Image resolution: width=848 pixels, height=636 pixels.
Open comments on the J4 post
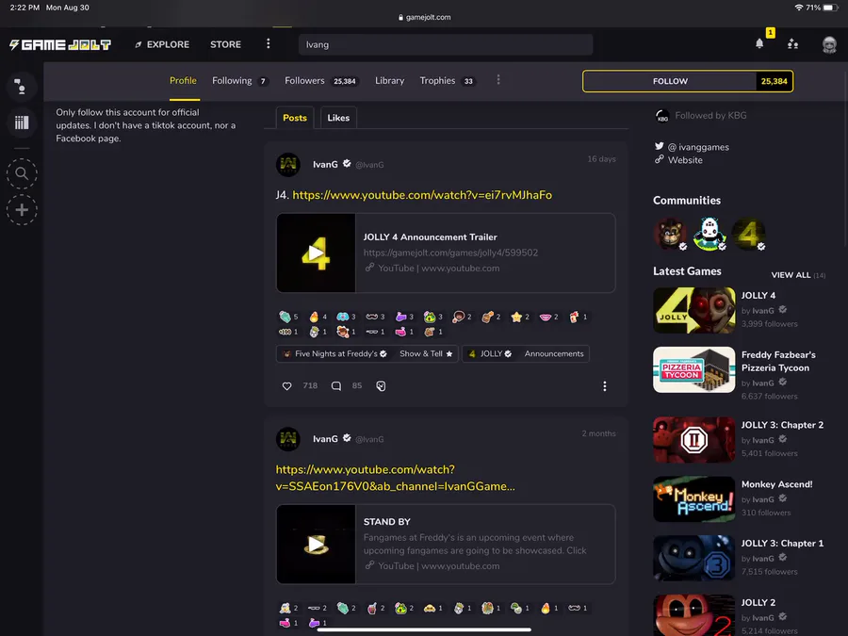click(x=335, y=385)
